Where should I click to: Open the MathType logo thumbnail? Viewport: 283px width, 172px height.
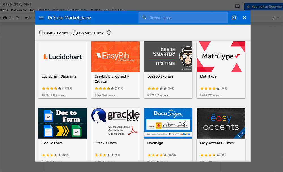(x=221, y=57)
